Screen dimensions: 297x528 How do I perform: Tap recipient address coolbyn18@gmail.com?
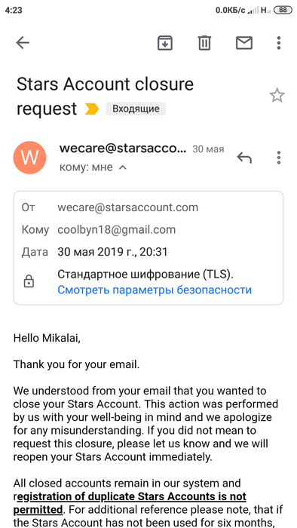pyautogui.click(x=116, y=229)
